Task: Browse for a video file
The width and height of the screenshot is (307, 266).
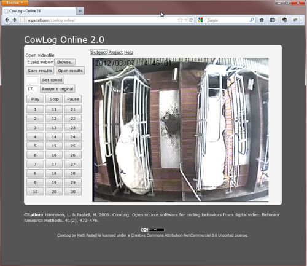Action: click(x=64, y=62)
